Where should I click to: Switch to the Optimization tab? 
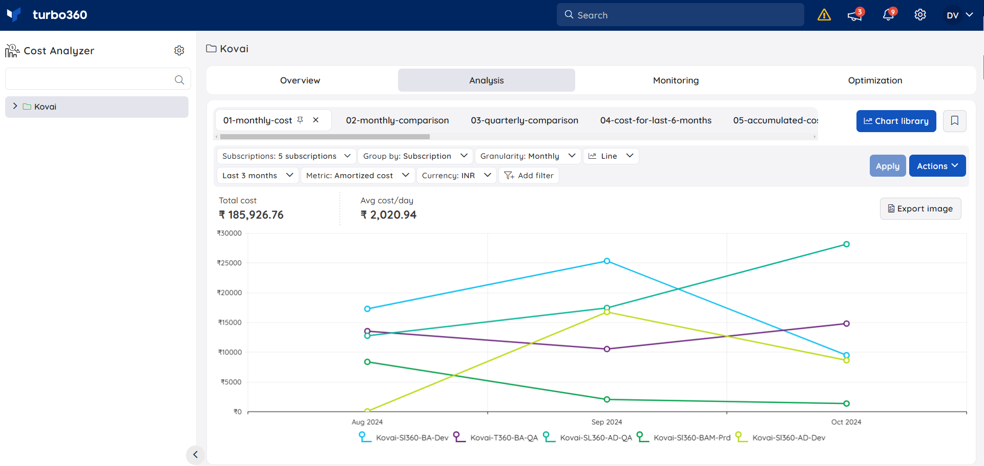pyautogui.click(x=875, y=80)
